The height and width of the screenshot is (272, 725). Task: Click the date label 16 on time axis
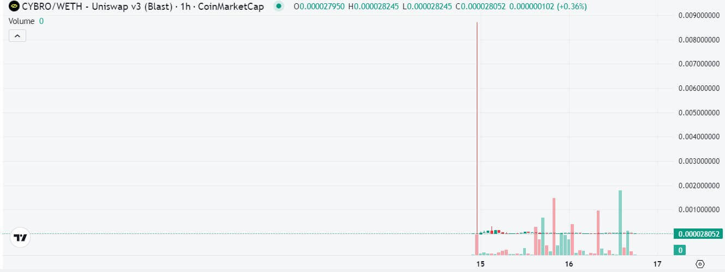point(569,264)
